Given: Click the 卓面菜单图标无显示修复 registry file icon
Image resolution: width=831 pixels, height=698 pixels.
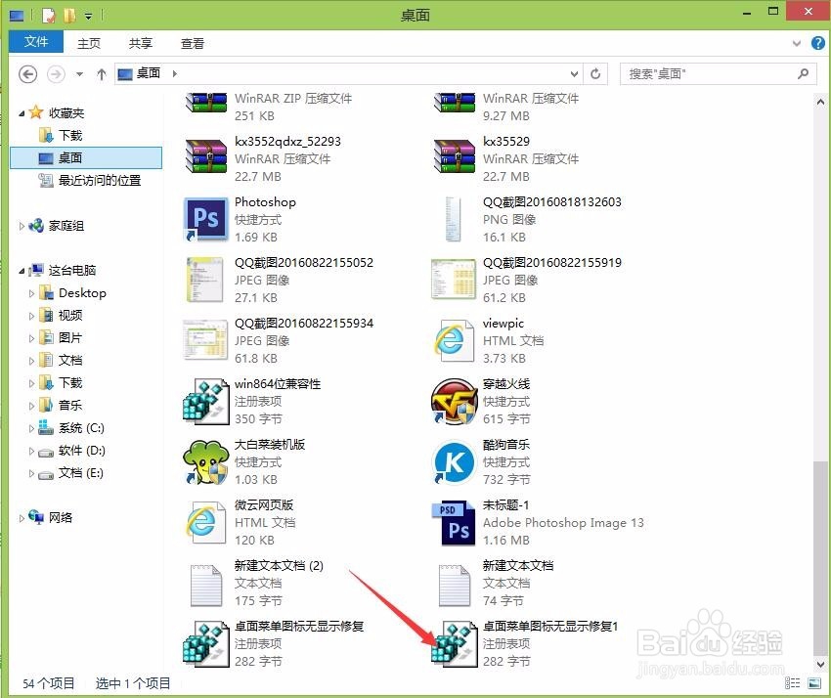Looking at the screenshot, I should pyautogui.click(x=205, y=643).
